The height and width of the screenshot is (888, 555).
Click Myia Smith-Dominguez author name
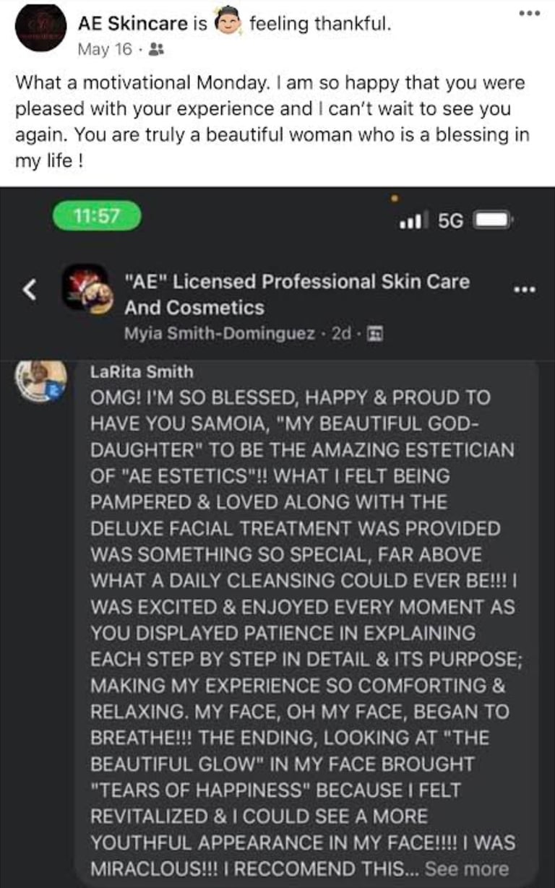click(222, 334)
